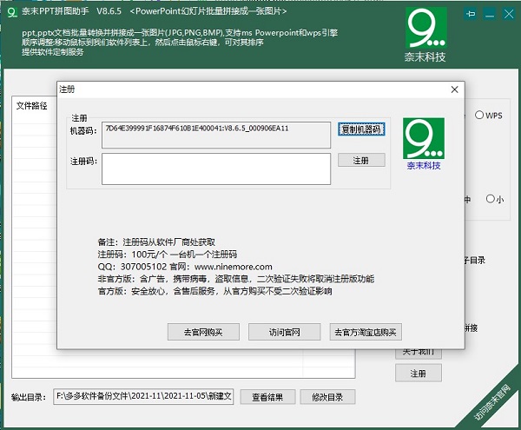The height and width of the screenshot is (430, 521).
Task: Click the 非官方版 warning line
Action: click(236, 279)
